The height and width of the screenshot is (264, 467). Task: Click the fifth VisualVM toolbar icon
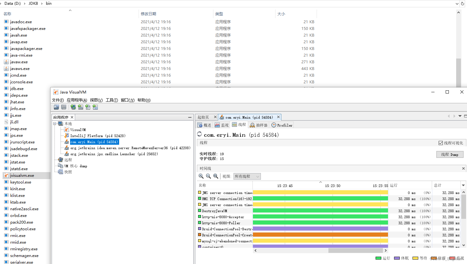tap(88, 107)
